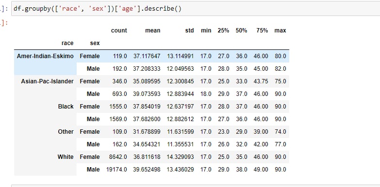The image size is (380, 187).
Task: Click the 75% value 43.75
Action: coord(261,81)
